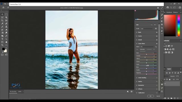
Task: Open the Adjust HSL dropdown
Action: click(147, 47)
